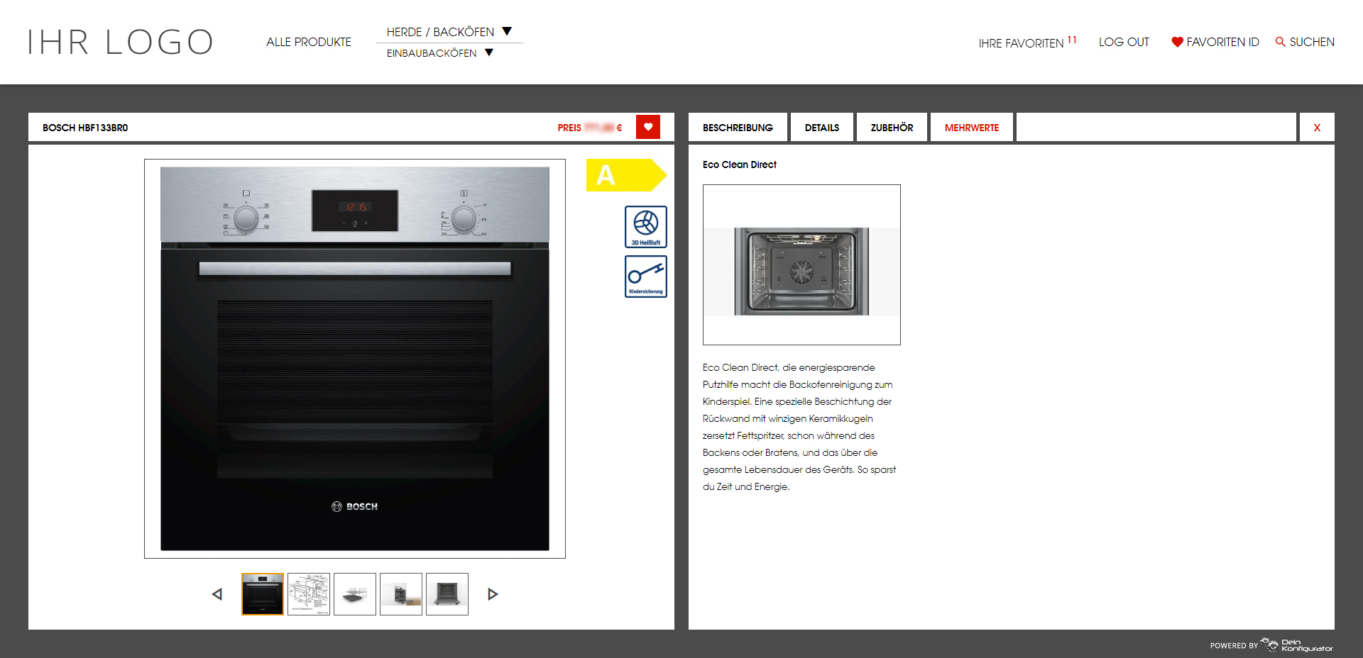Image resolution: width=1363 pixels, height=658 pixels.
Task: Open the Dein Konfigurator logo link
Action: [1298, 645]
